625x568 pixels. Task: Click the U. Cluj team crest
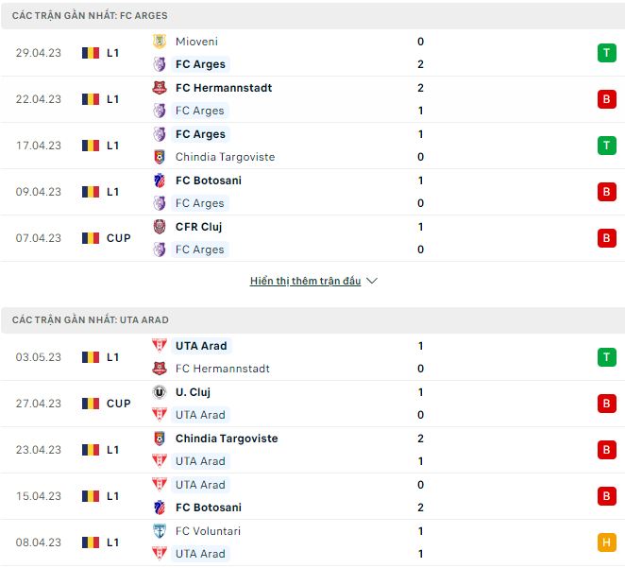(x=159, y=392)
